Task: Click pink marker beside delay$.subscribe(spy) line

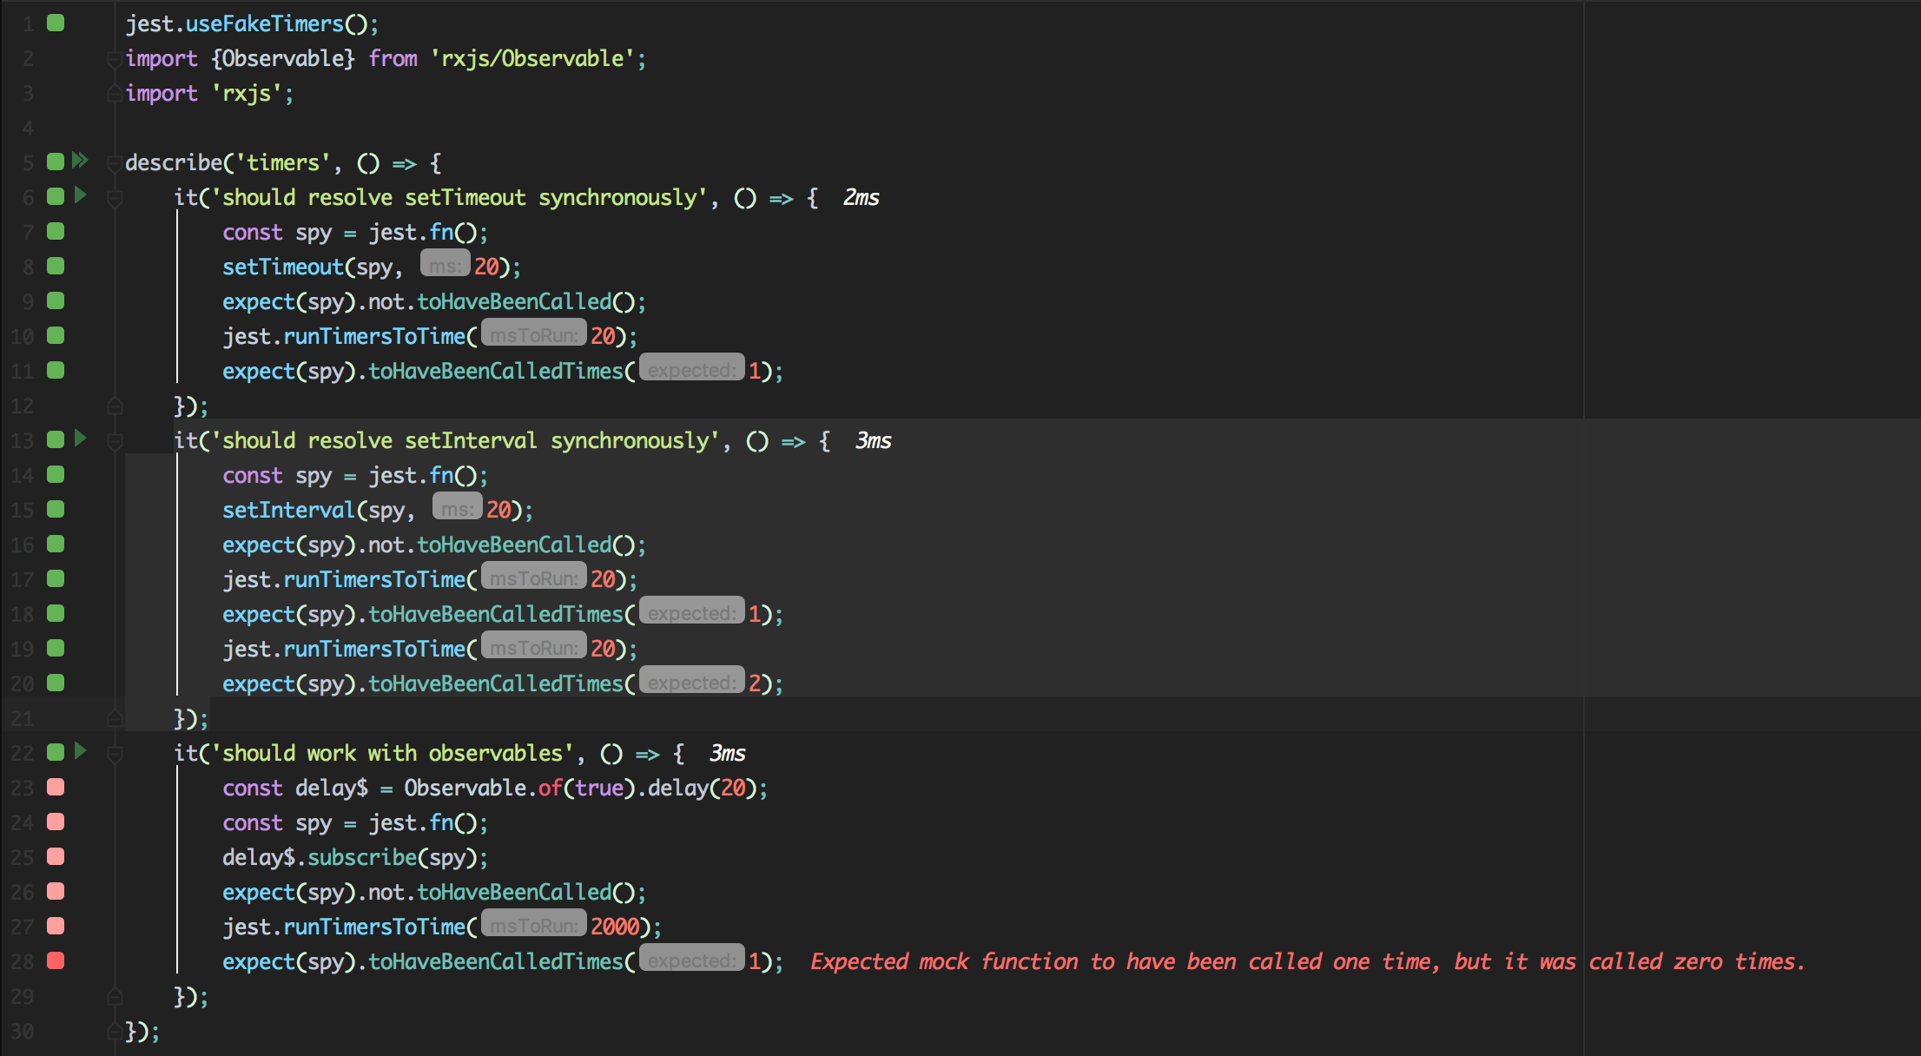Action: coord(56,856)
